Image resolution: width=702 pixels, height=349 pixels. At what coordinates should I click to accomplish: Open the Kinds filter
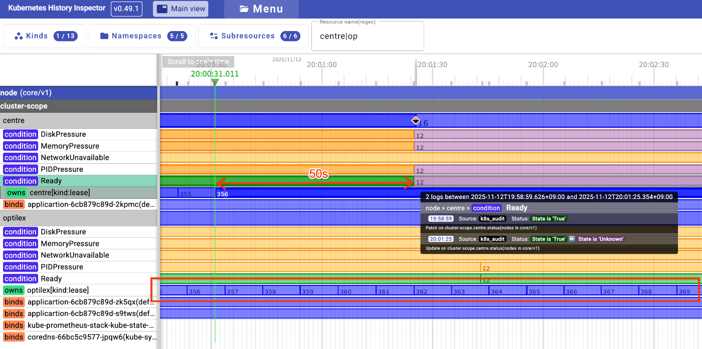(45, 36)
